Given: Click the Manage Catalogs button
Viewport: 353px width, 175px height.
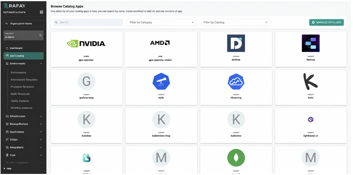Looking at the screenshot, I should pos(326,22).
